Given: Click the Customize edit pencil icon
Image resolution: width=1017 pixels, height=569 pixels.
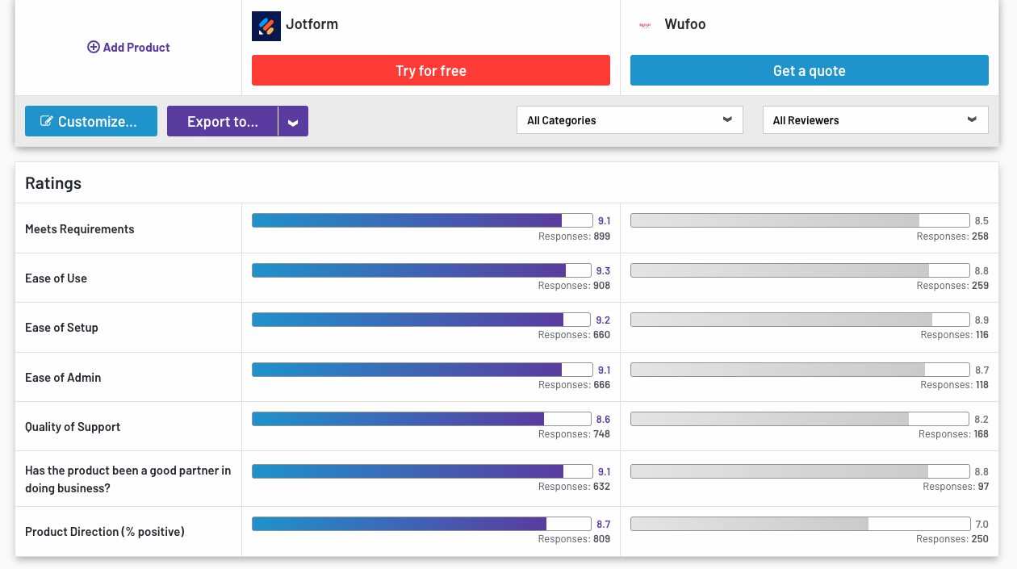Looking at the screenshot, I should coord(47,122).
